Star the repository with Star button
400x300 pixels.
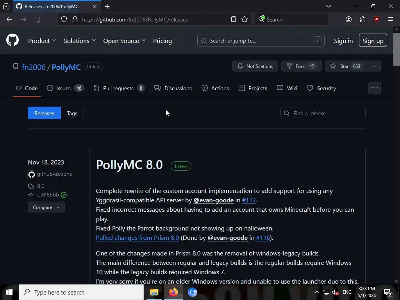346,66
